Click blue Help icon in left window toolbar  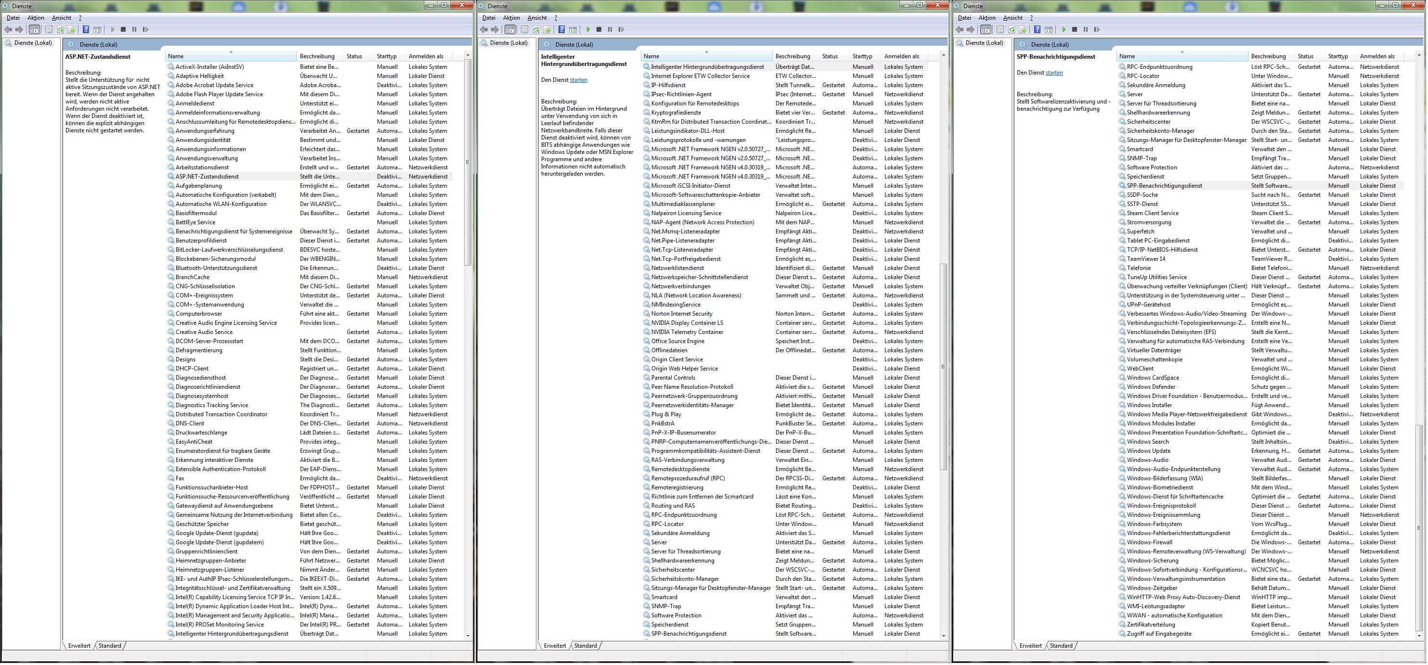tap(85, 30)
